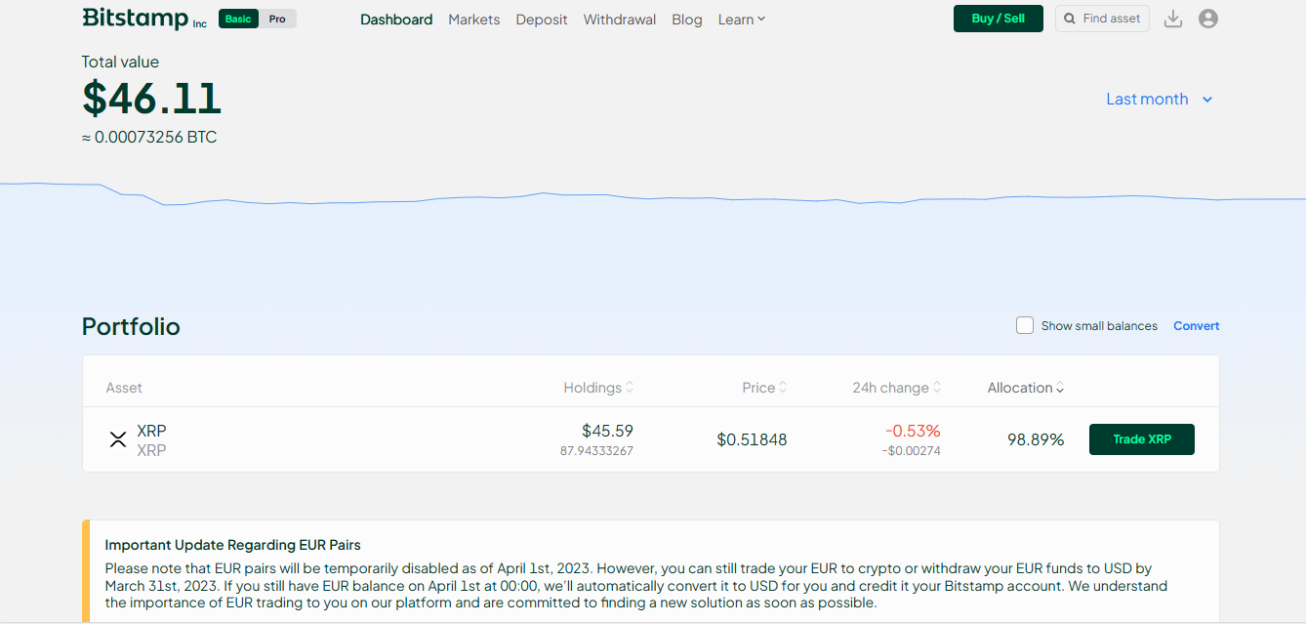Click the Important Update Regarding EUR Pairs heading
The width and height of the screenshot is (1306, 624).
232,545
